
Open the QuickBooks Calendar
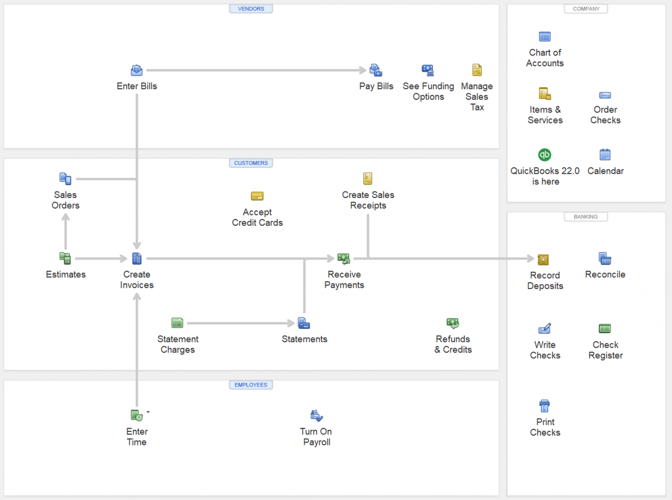click(x=605, y=155)
